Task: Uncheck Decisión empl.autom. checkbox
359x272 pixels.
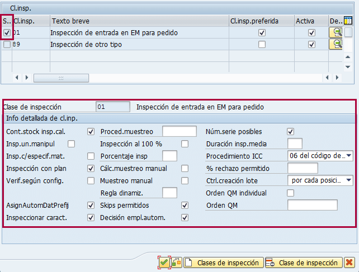Action: click(185, 218)
